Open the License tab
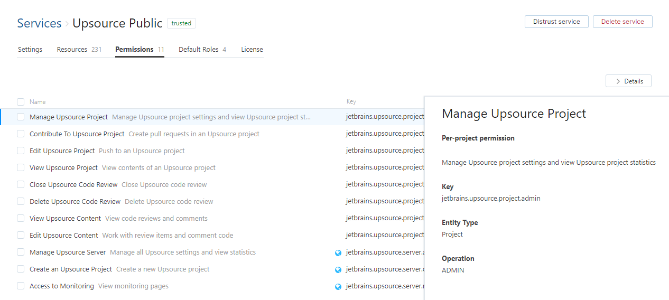This screenshot has height=300, width=669. pos(252,50)
